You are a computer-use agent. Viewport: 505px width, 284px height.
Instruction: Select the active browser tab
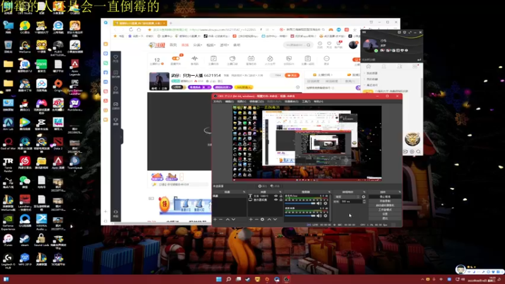pos(140,23)
